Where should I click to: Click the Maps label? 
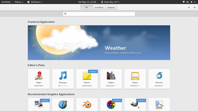click(39, 83)
